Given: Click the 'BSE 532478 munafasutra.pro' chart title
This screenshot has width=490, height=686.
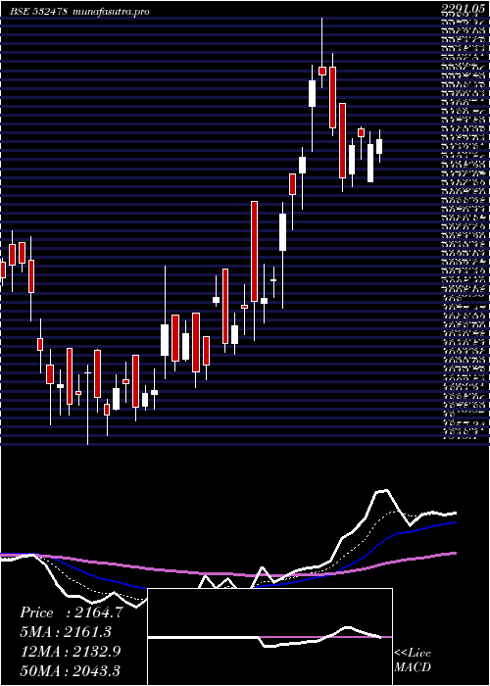Looking at the screenshot, I should coord(79,12).
